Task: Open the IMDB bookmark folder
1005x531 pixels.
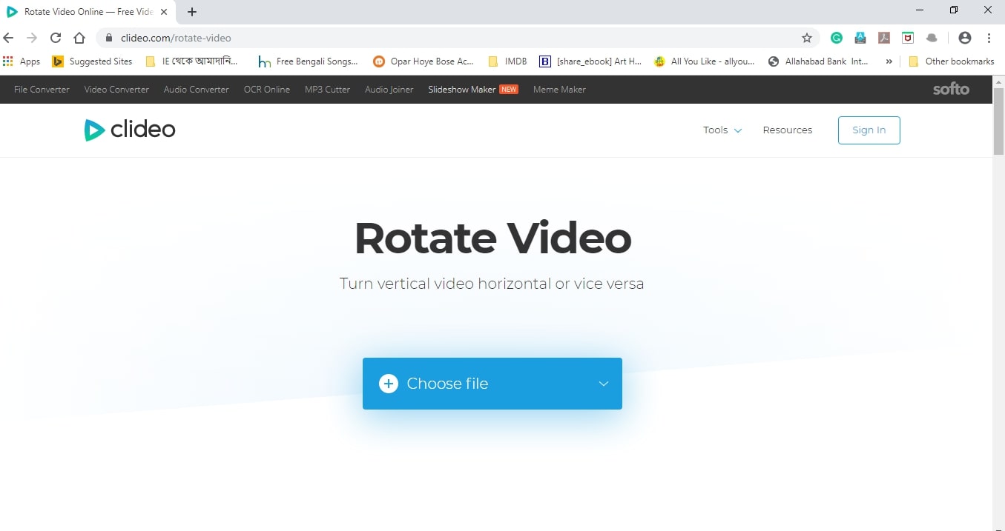Action: coord(507,61)
